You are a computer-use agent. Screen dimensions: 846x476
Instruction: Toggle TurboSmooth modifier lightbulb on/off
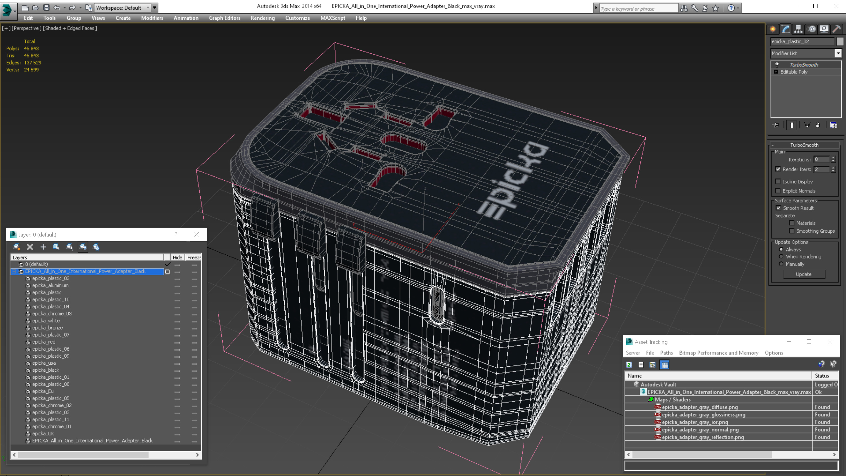coord(777,65)
